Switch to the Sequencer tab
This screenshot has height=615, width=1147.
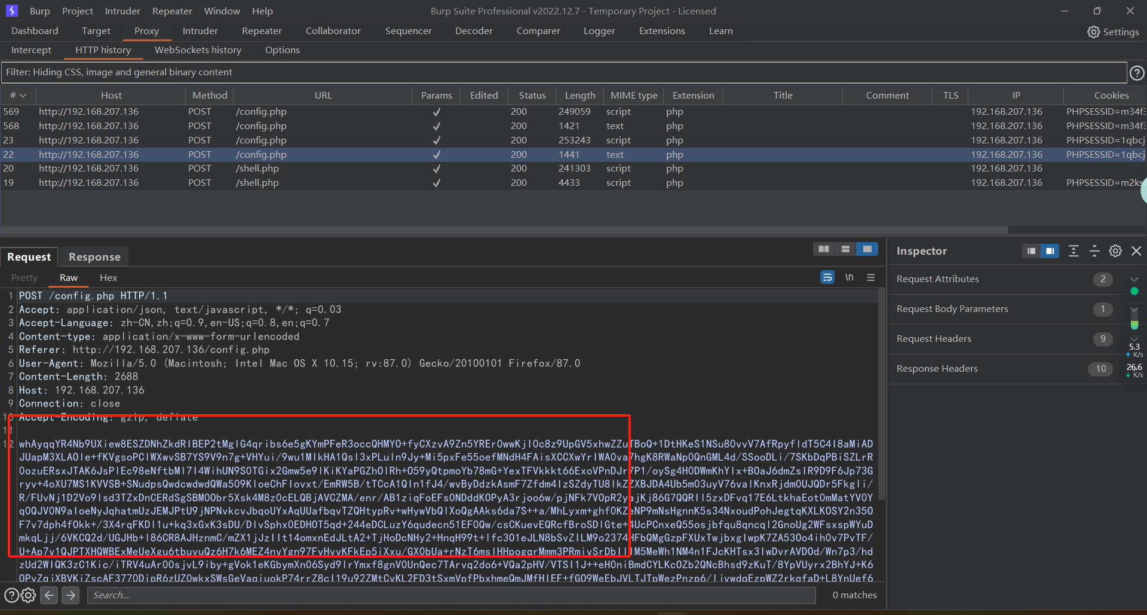click(x=409, y=31)
